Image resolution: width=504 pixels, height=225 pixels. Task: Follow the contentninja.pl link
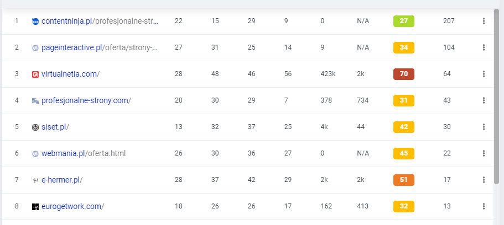click(100, 21)
